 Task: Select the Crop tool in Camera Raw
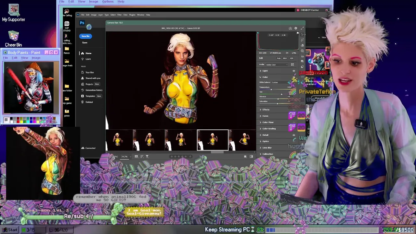[303, 40]
